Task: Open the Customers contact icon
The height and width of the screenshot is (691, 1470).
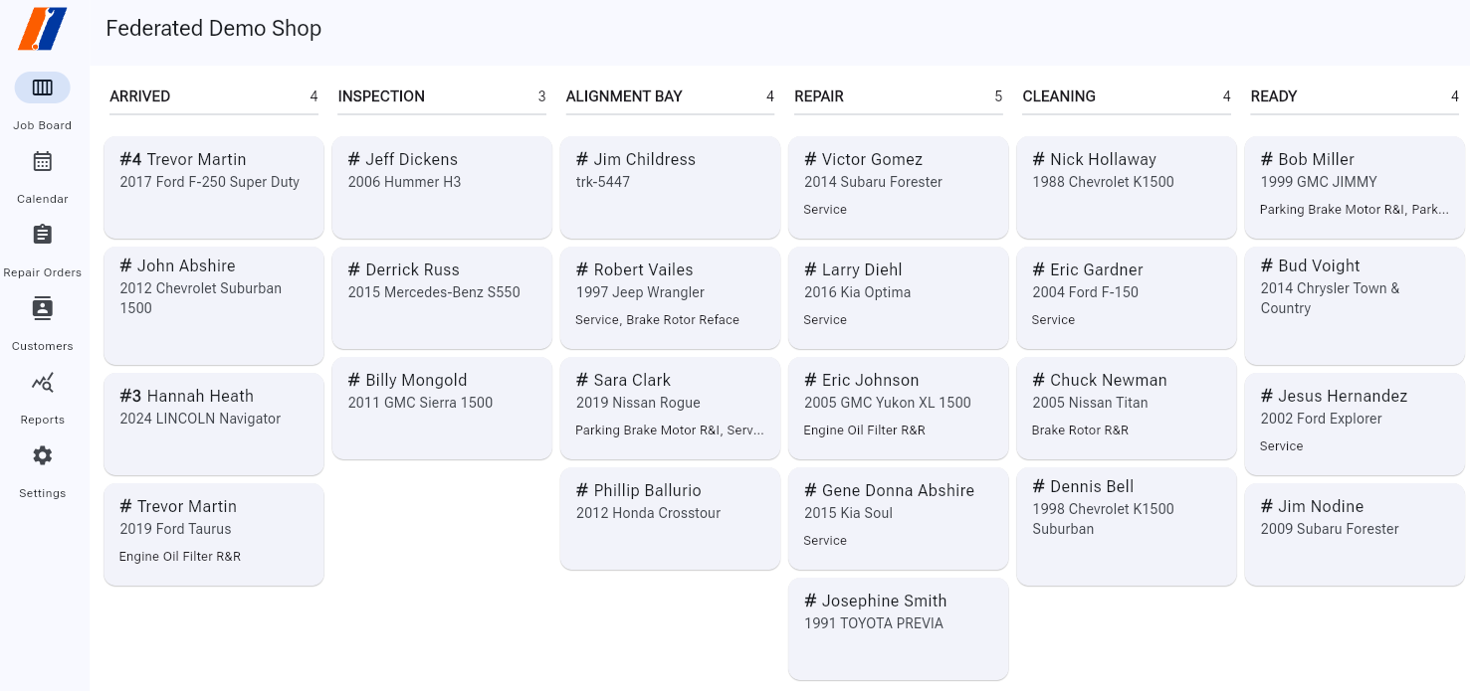Action: (42, 308)
